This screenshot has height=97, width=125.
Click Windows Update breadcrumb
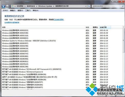tap(45, 6)
